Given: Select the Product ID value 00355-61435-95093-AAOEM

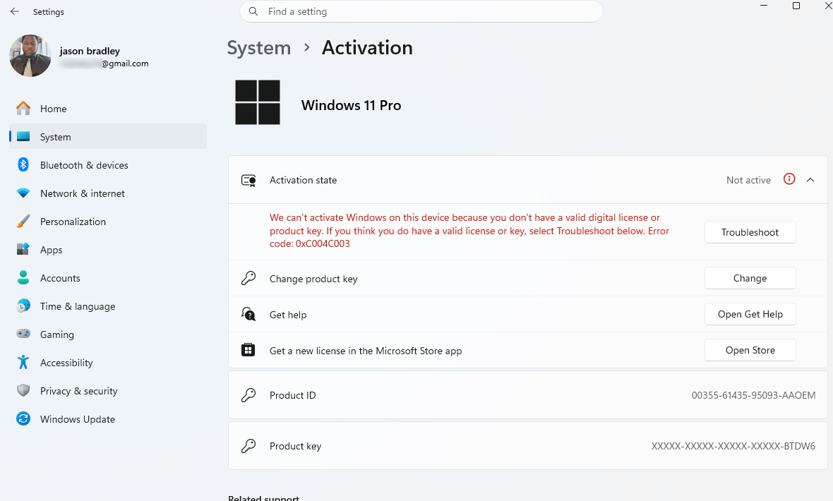Looking at the screenshot, I should 753,395.
